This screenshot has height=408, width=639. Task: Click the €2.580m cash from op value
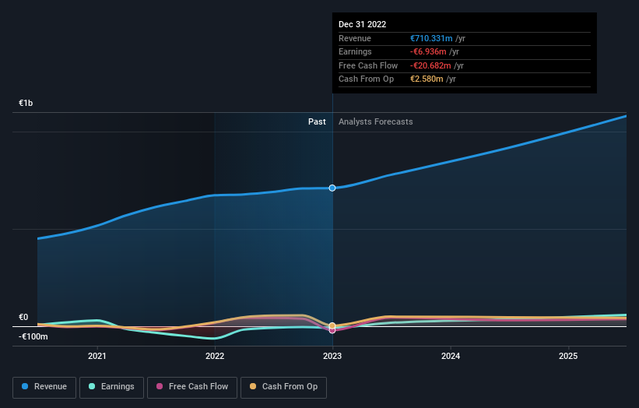pos(427,79)
